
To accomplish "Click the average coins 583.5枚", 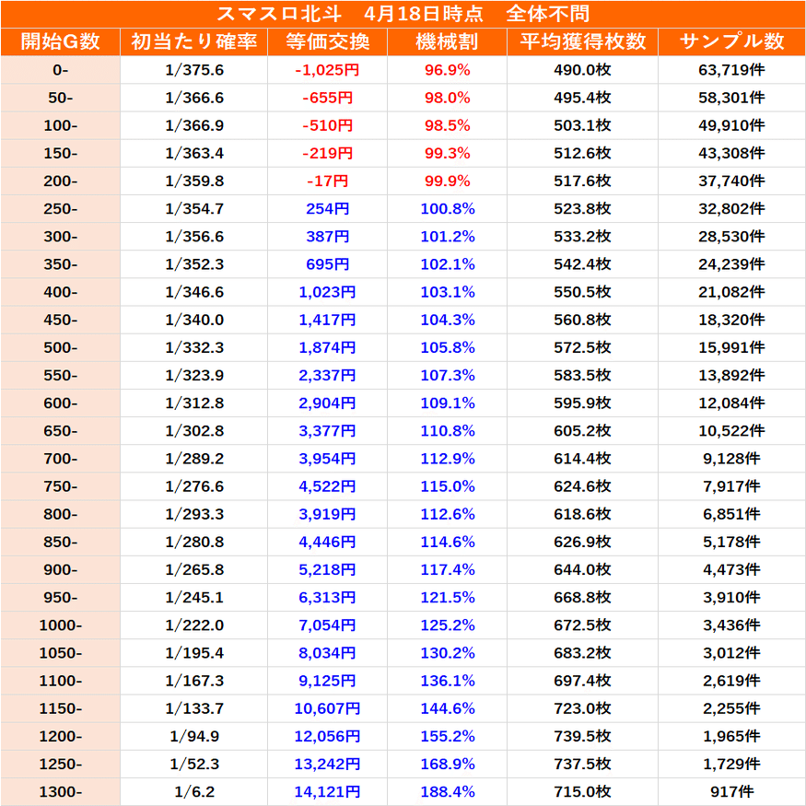I will [x=582, y=375].
